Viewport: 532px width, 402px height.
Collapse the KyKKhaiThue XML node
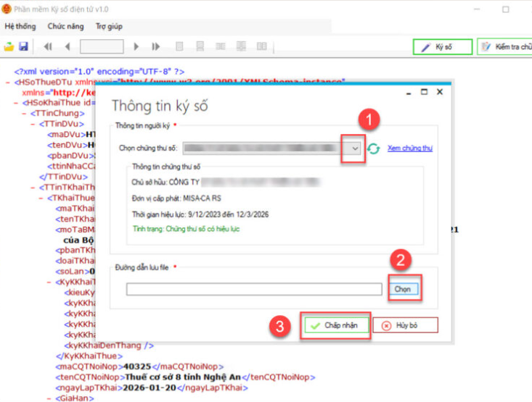point(49,282)
